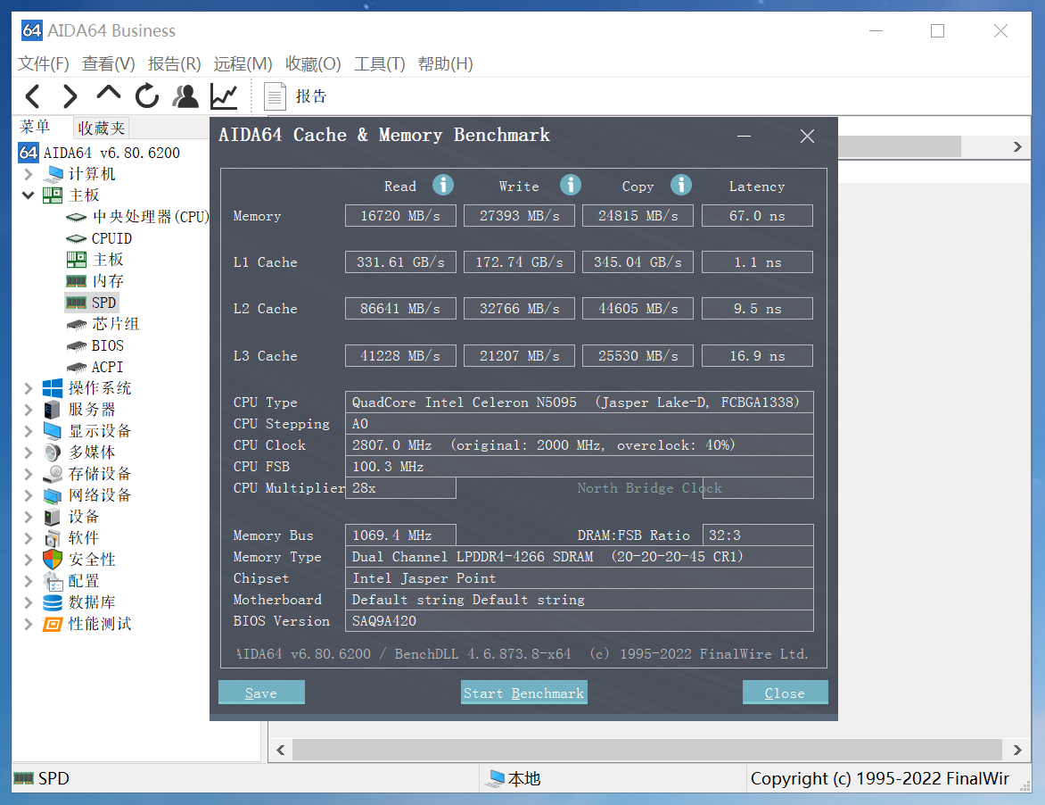Expand the 性能测试 tree node

[28, 624]
